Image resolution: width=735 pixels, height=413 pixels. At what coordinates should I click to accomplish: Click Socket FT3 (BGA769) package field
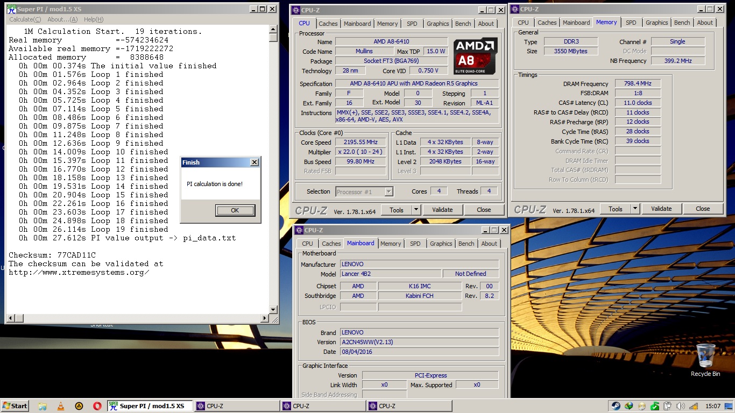[391, 61]
